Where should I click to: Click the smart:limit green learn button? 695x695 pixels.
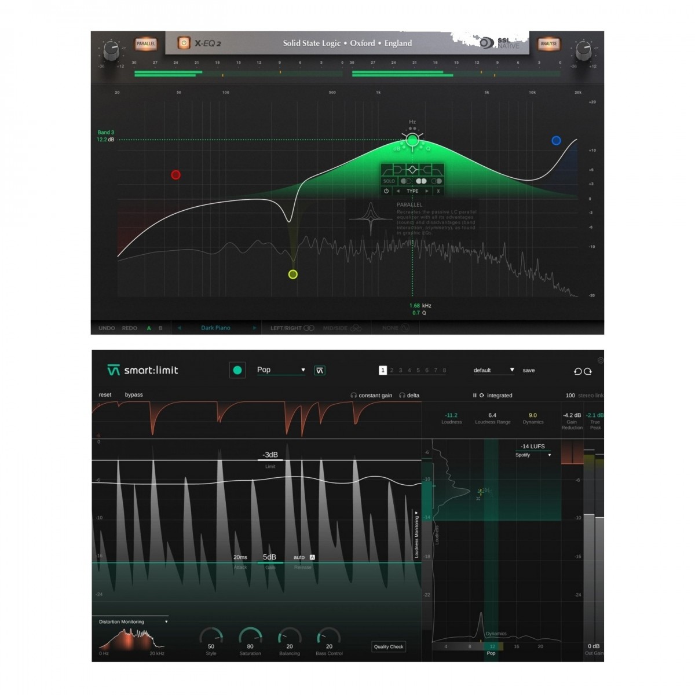tap(237, 370)
